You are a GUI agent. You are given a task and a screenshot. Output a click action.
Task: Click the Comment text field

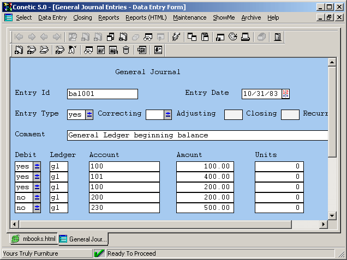pos(196,135)
